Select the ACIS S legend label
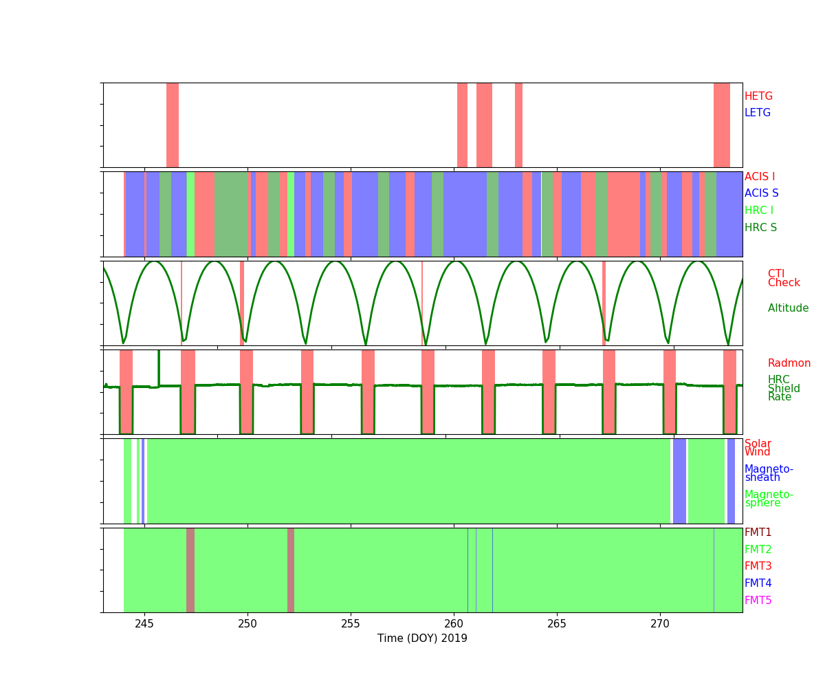 click(x=762, y=193)
